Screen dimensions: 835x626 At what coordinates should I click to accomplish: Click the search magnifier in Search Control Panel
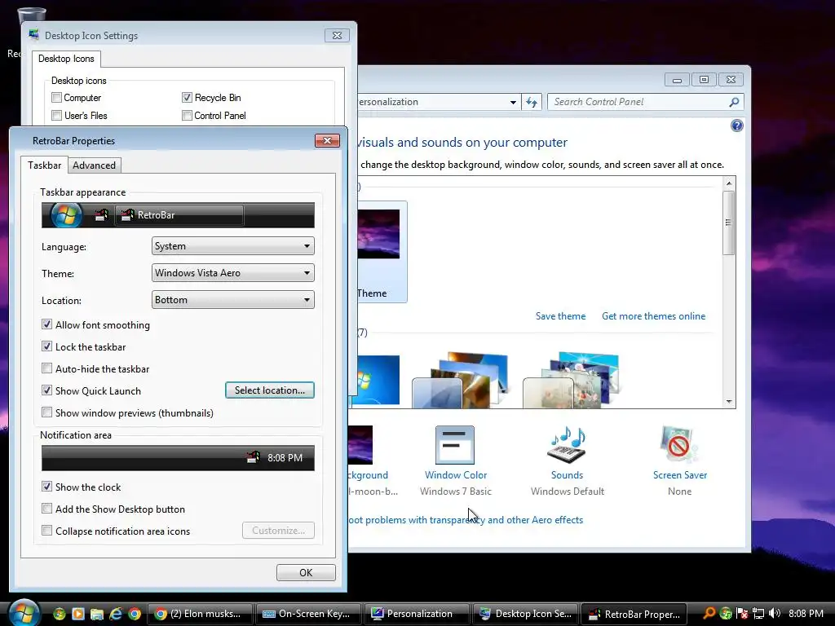(x=734, y=102)
